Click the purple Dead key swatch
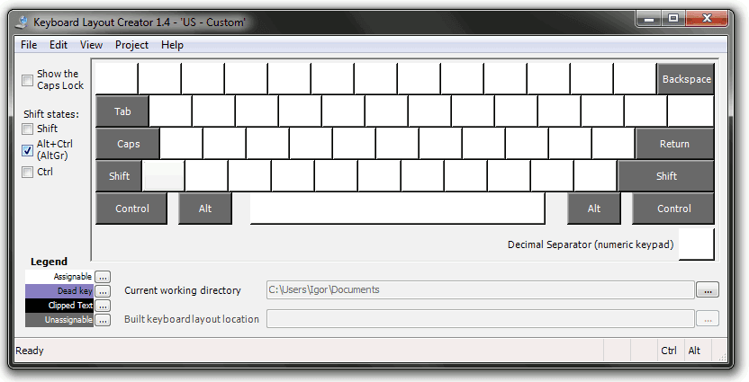Image resolution: width=749 pixels, height=382 pixels. [x=59, y=291]
